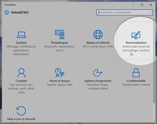Click text "Bluetooth, imprimantes, souris"
The image size is (157, 124).
(60, 48)
